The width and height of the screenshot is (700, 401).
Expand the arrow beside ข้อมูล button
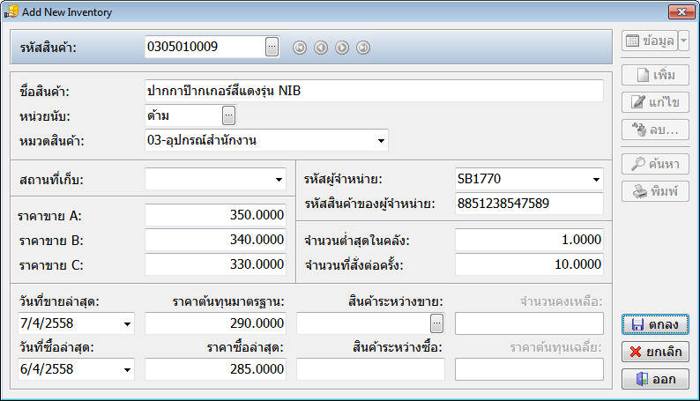coord(684,41)
